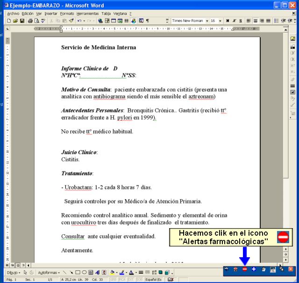Open the font size dropdown arrow

pyautogui.click(x=220, y=21)
